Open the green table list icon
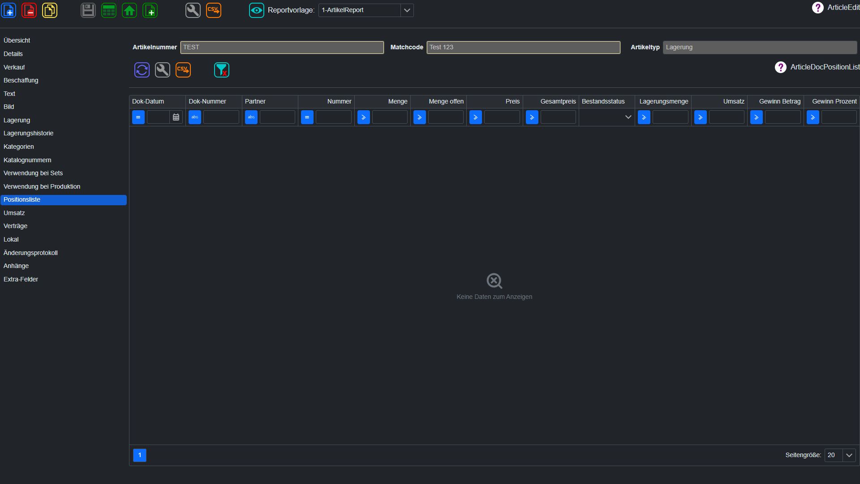The image size is (860, 484). pyautogui.click(x=109, y=10)
